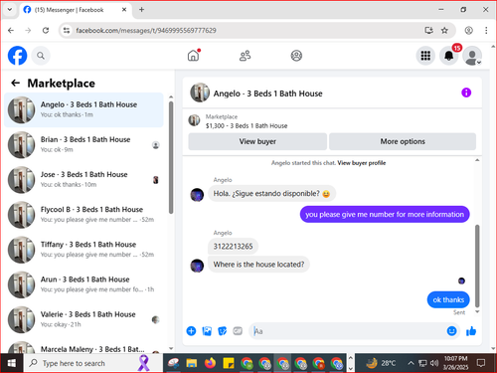
Task: Open the Facebook logo home link
Action: coord(17,56)
